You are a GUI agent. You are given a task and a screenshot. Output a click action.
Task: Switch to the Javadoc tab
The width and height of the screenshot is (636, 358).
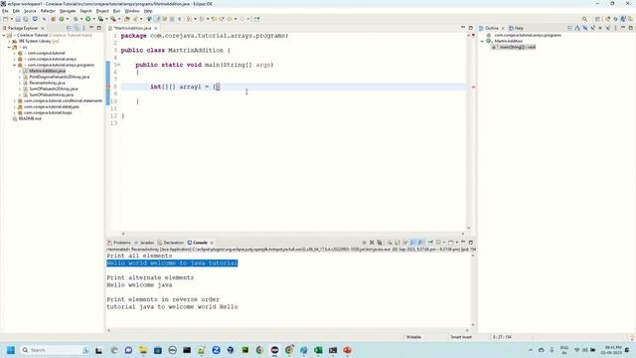pyautogui.click(x=144, y=243)
